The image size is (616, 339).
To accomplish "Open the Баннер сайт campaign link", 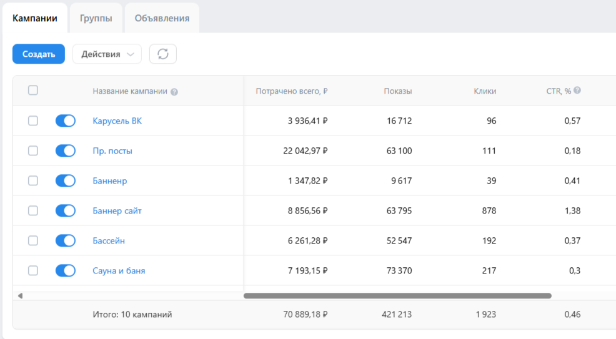I will click(x=117, y=210).
